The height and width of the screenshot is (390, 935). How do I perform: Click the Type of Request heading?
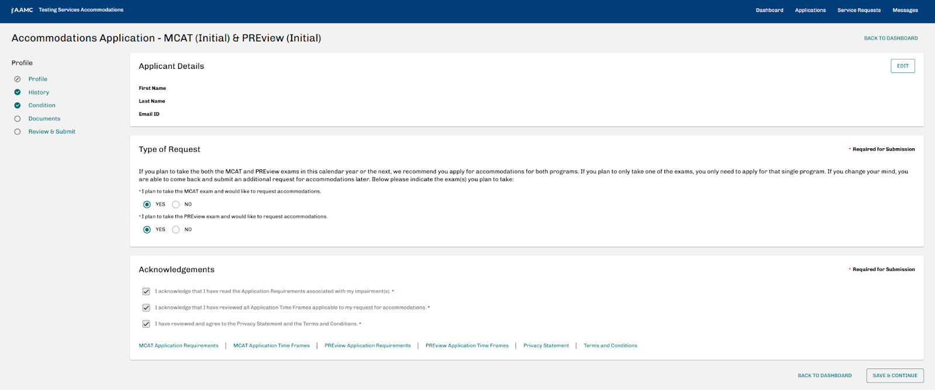pyautogui.click(x=169, y=149)
